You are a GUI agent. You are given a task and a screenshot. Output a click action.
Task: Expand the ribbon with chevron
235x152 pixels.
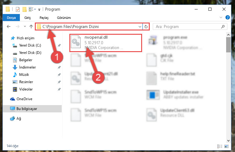221,17
